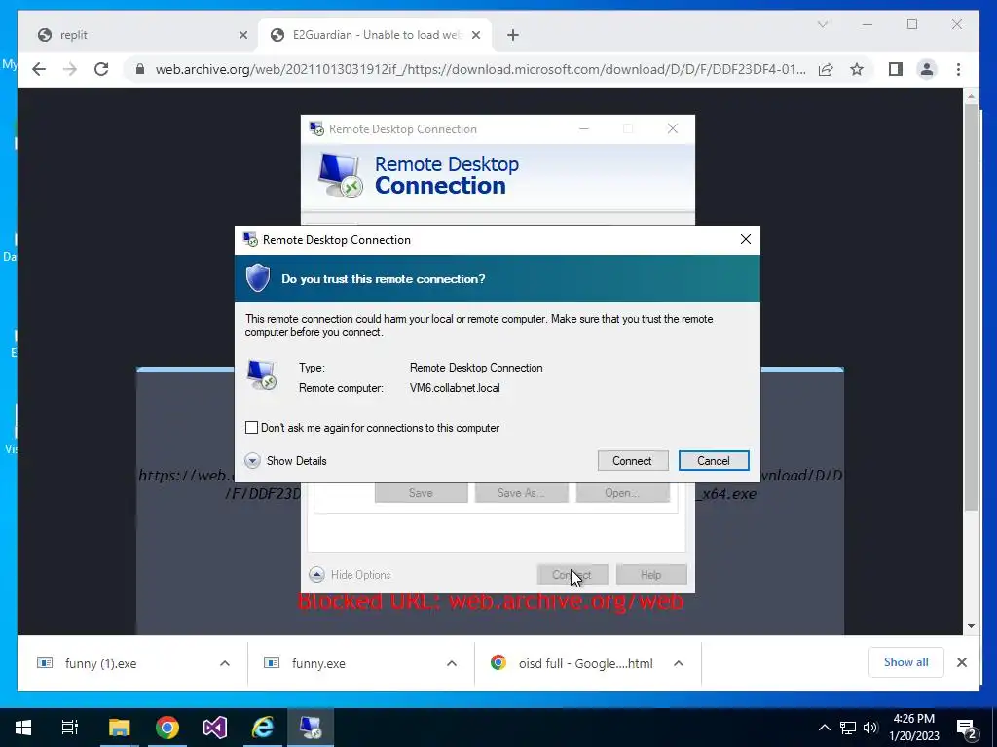Click the greyed Connect button behind the dialog

pyautogui.click(x=572, y=574)
